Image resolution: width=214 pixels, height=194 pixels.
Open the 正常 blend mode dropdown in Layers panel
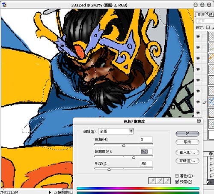pyautogui.click(x=205, y=21)
